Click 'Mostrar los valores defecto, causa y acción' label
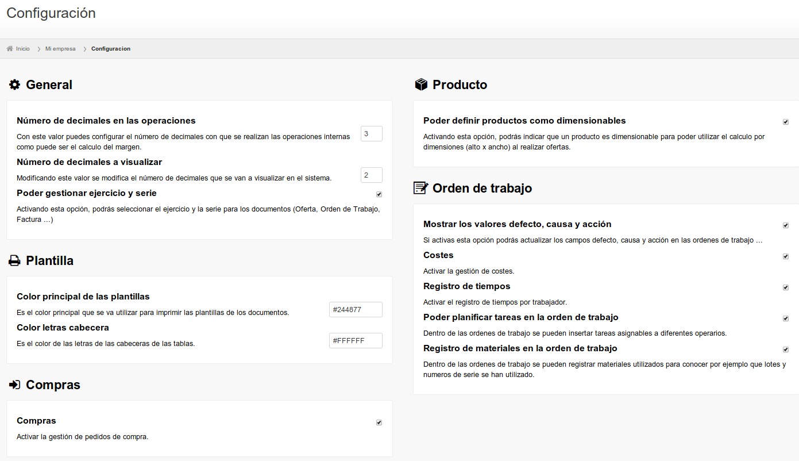 coord(518,224)
